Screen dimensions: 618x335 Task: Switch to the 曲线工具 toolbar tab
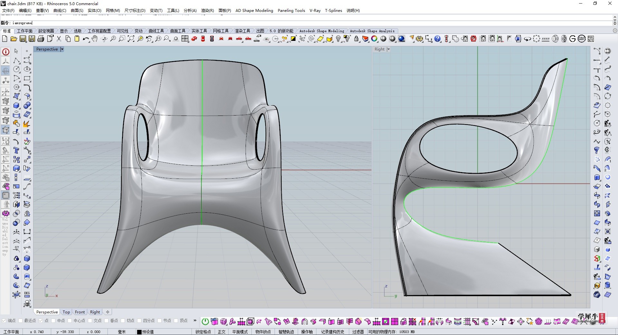[x=156, y=31]
